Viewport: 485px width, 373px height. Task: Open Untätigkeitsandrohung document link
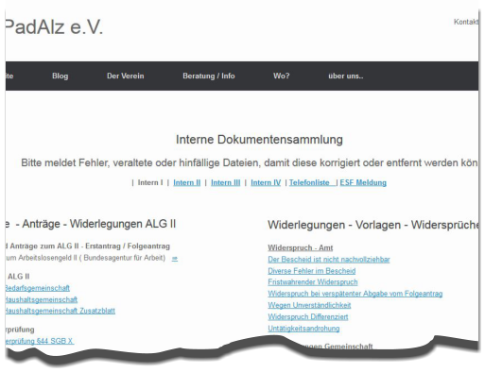(303, 329)
